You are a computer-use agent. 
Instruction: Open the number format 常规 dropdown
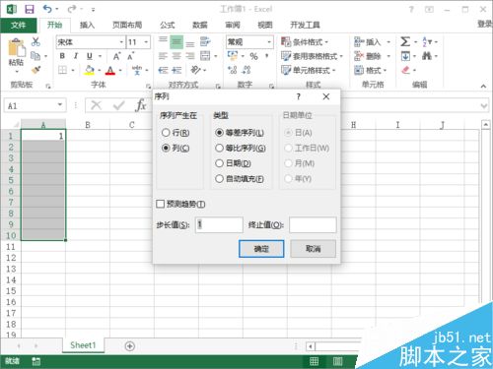(269, 42)
